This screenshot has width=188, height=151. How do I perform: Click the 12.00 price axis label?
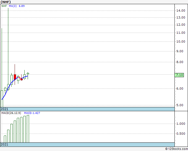pyautogui.click(x=181, y=25)
